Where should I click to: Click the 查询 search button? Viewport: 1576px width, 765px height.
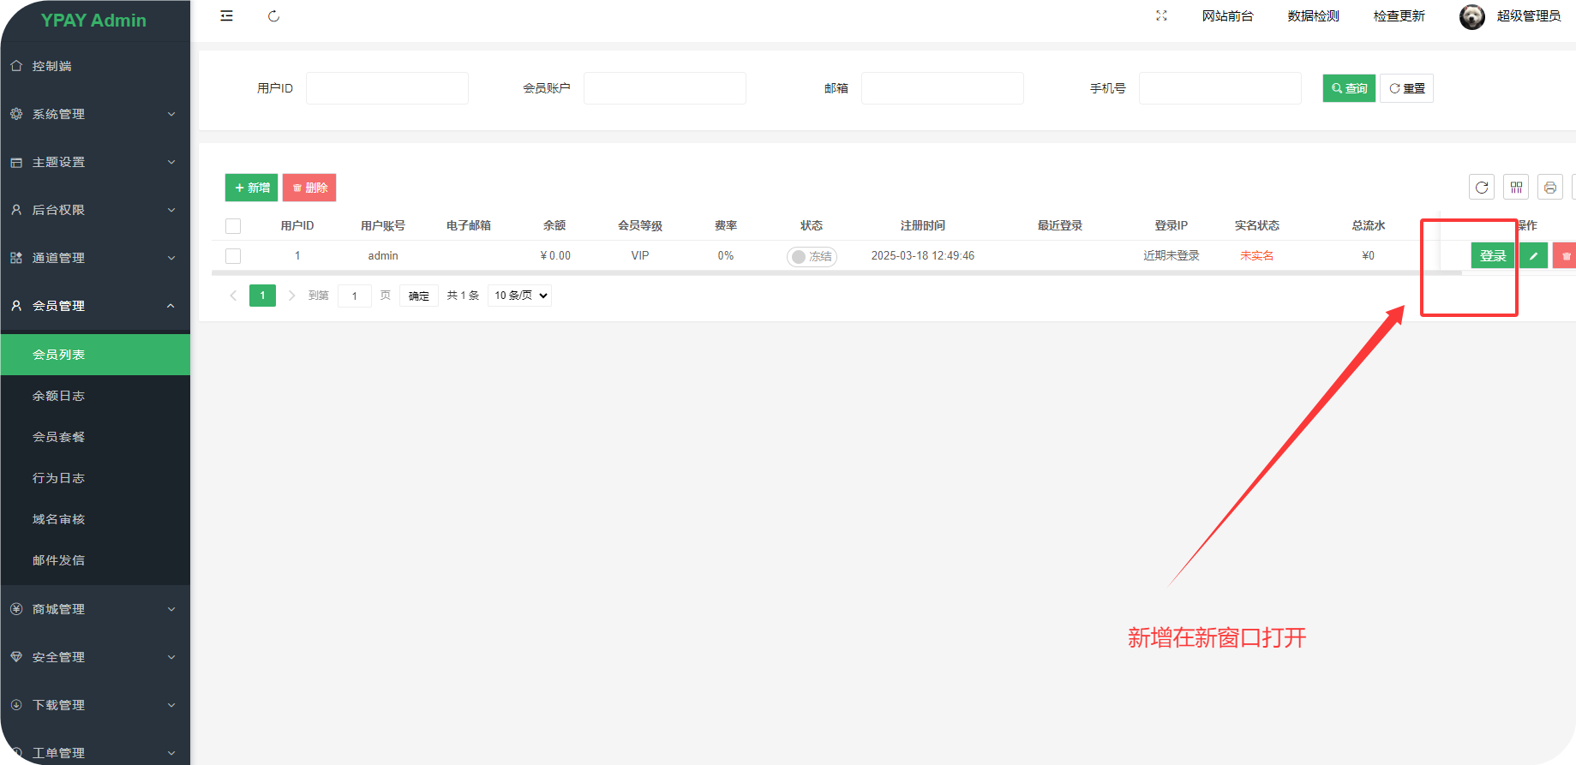coord(1349,88)
